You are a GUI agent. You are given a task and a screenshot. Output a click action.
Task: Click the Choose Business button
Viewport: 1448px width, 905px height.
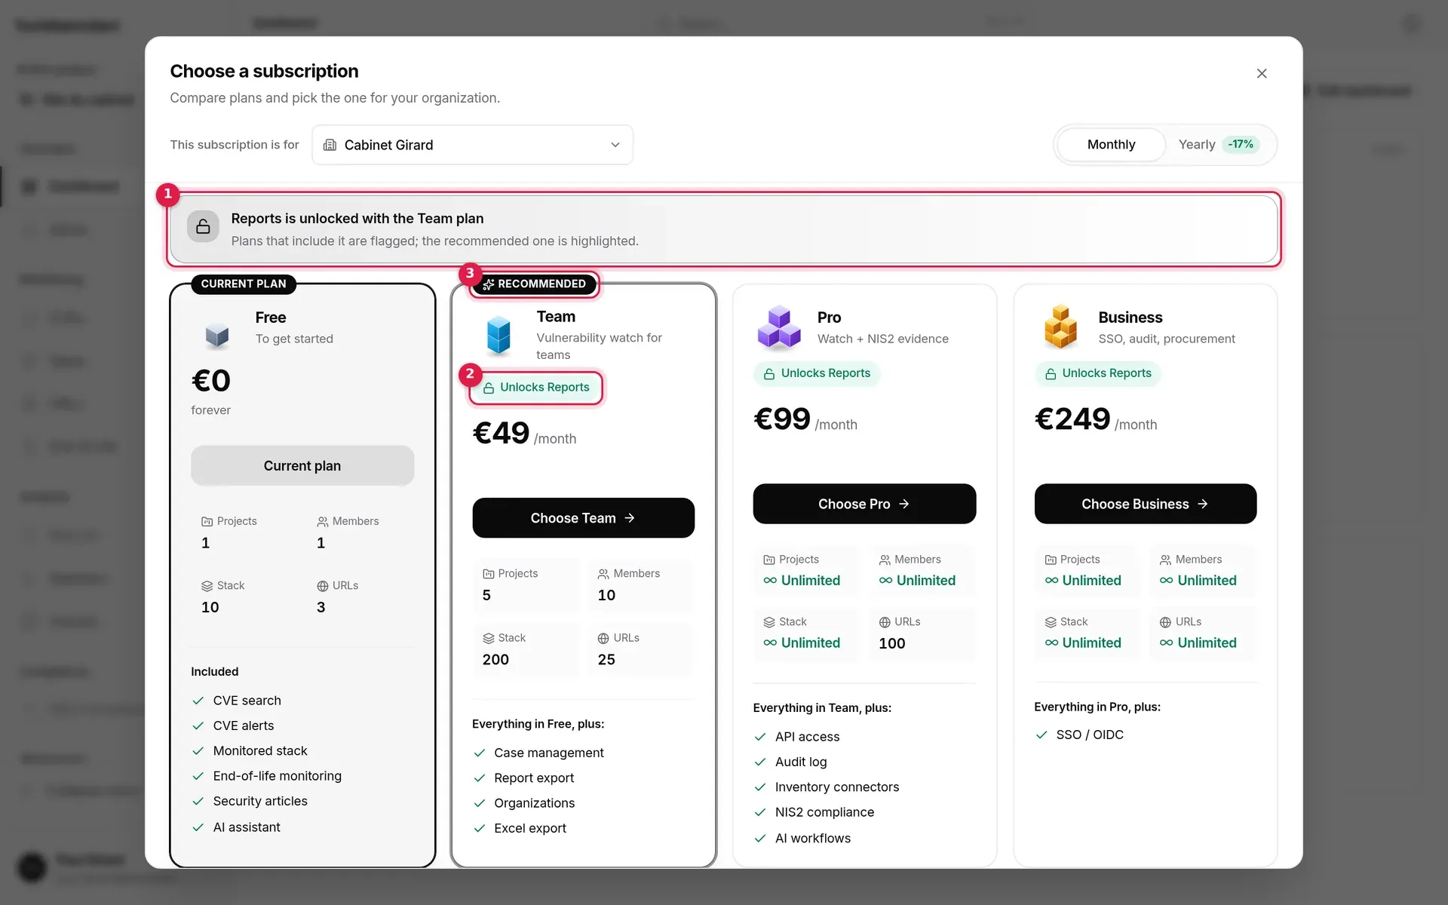point(1145,504)
